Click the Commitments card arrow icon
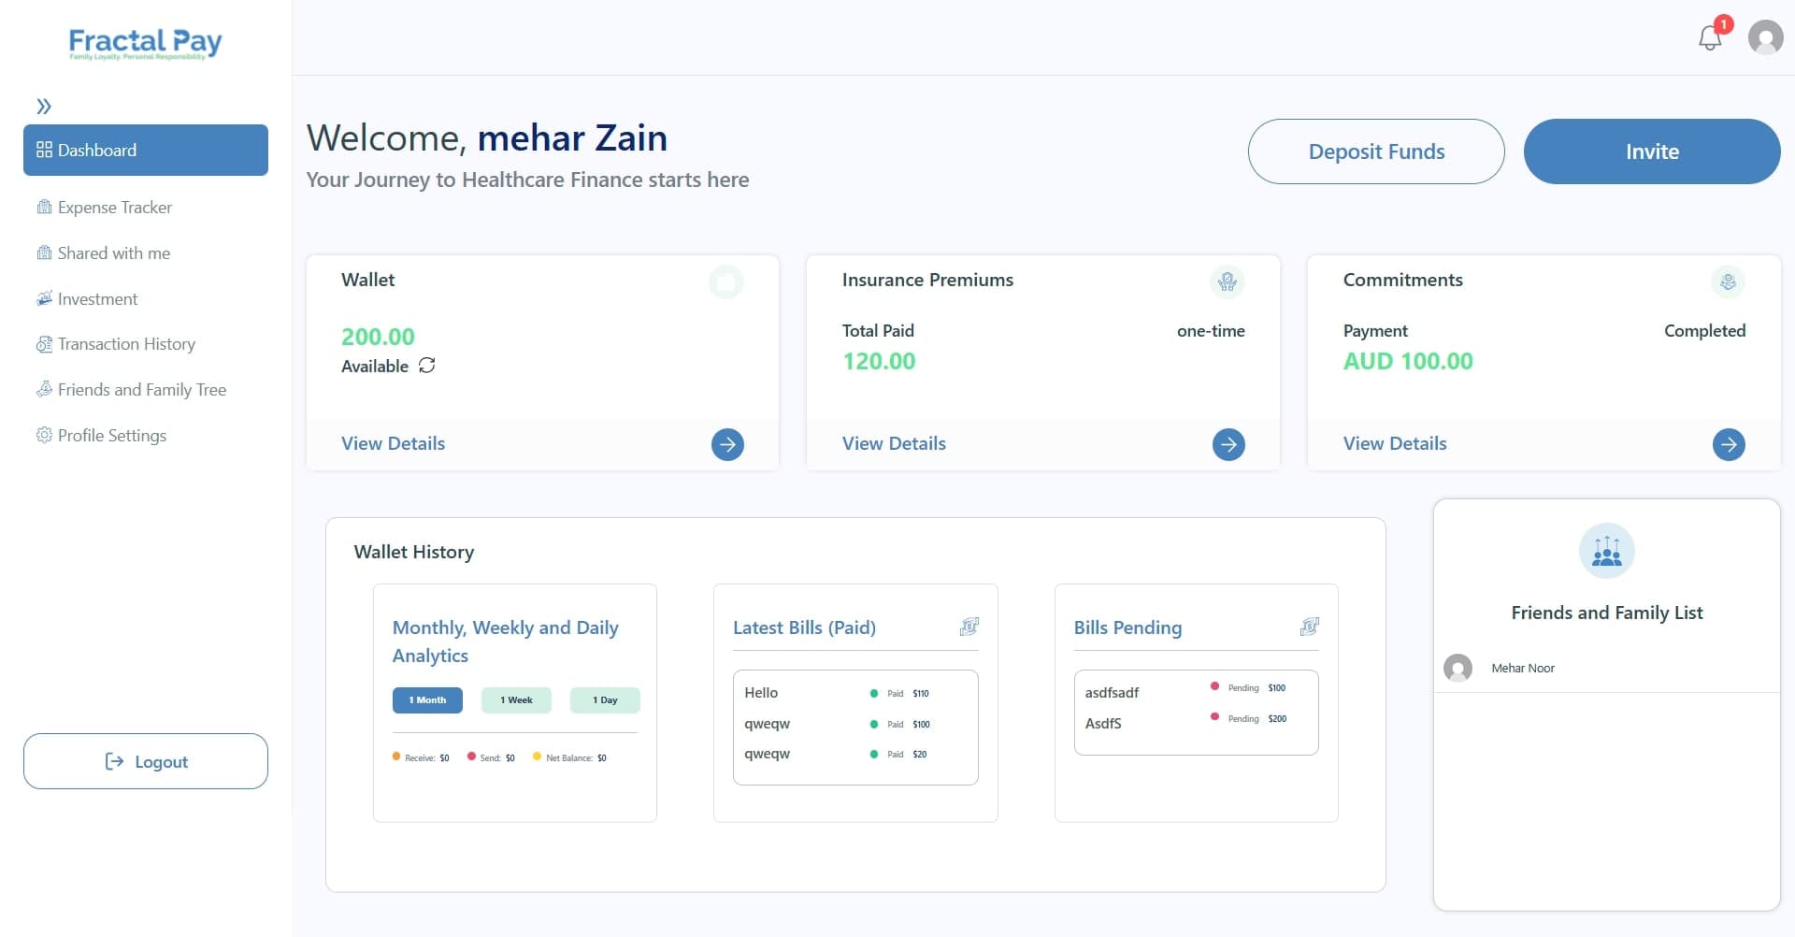The height and width of the screenshot is (937, 1795). pos(1729,444)
